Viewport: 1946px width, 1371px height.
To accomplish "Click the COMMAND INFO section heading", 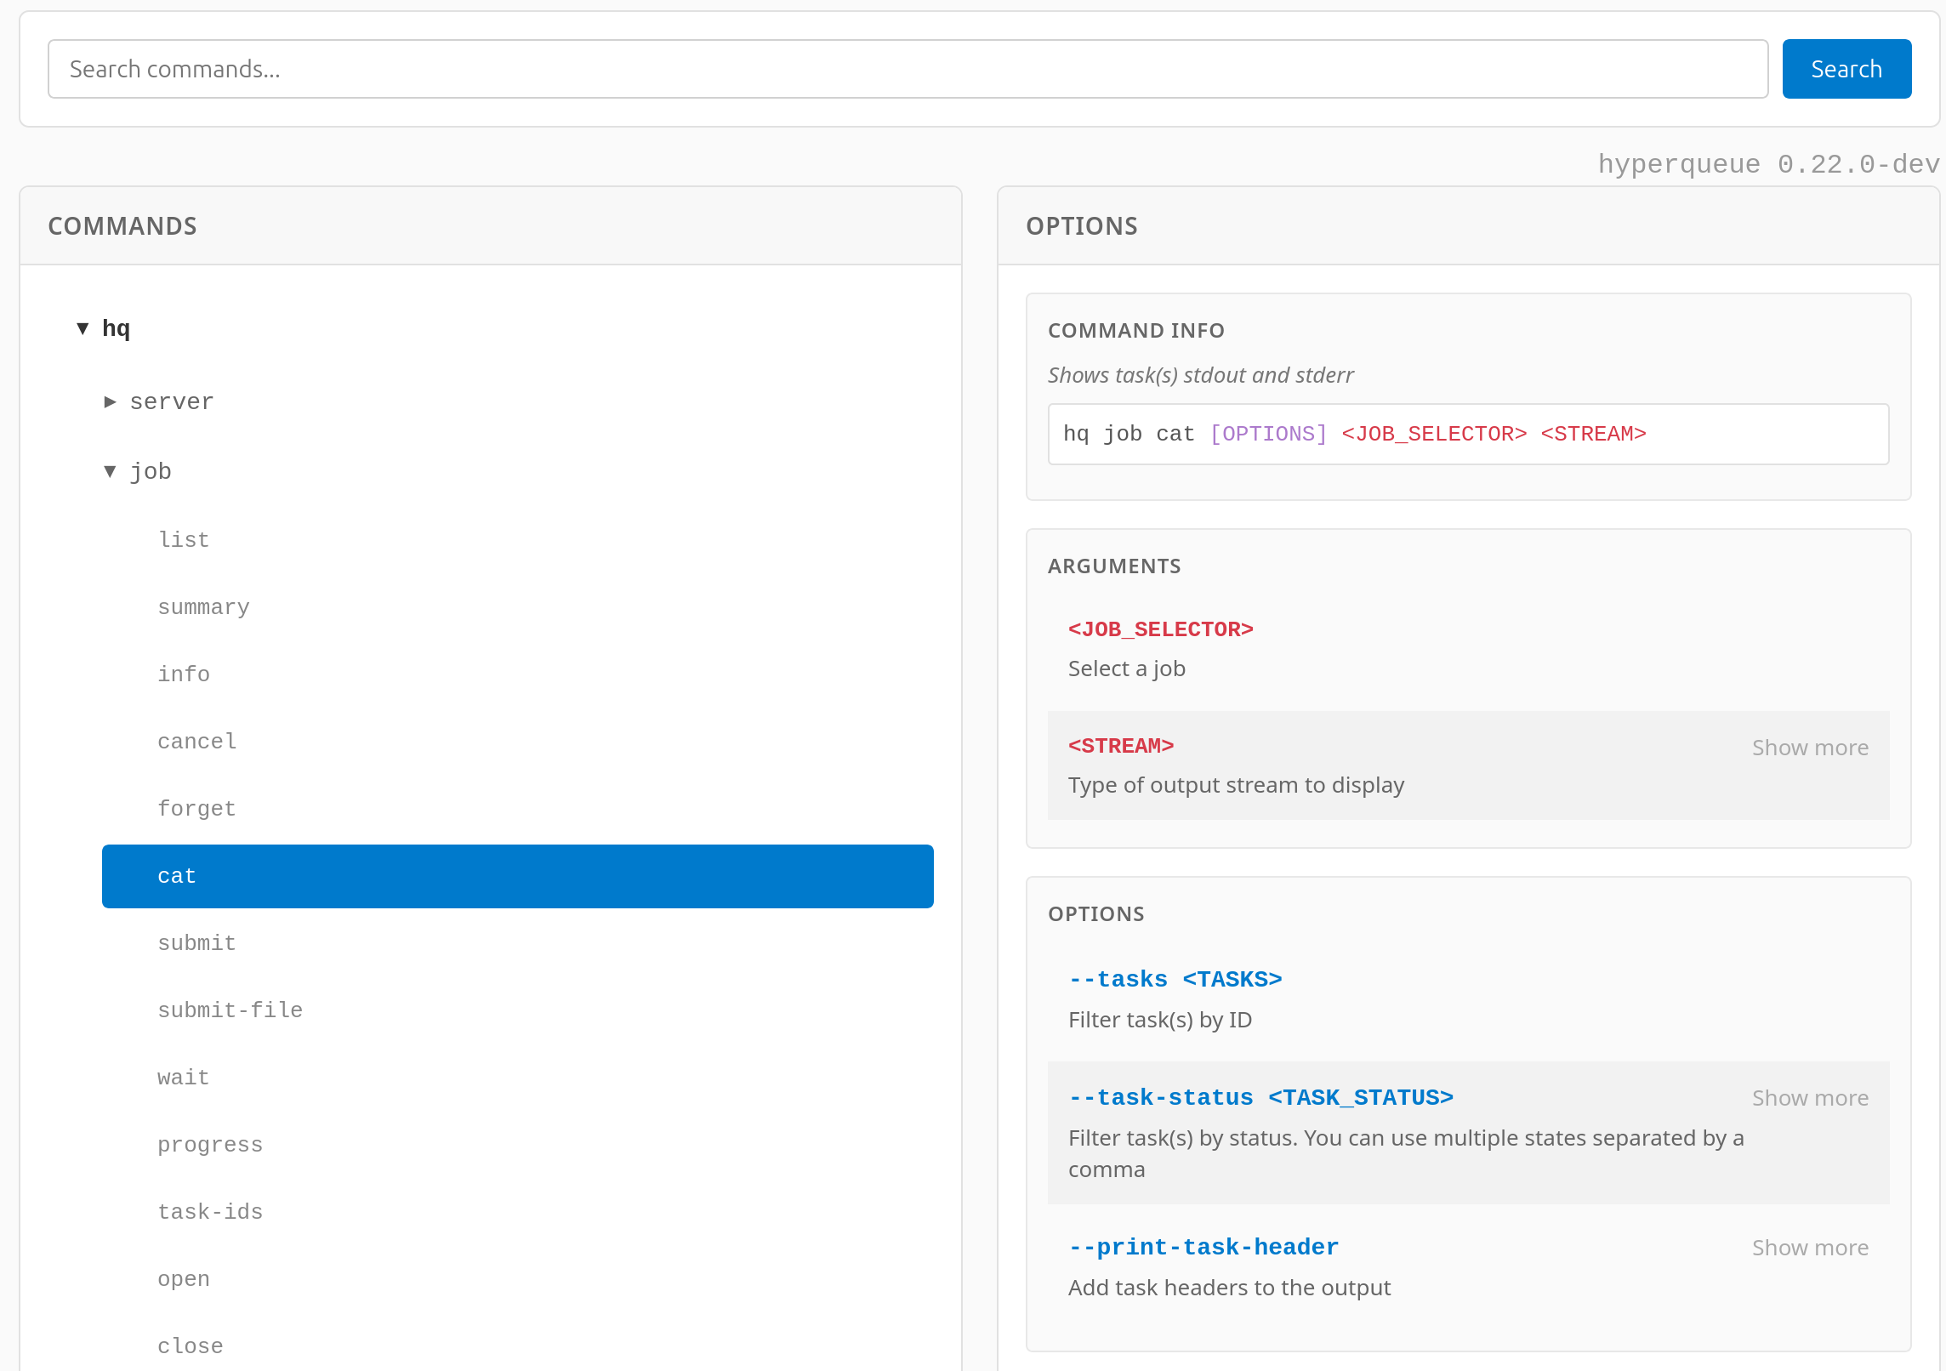I will pos(1136,331).
